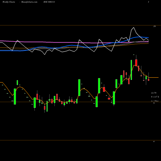The width and height of the screenshot is (161, 161).
Task: Click the "in 4 Days" text
Action: pos(155,101)
